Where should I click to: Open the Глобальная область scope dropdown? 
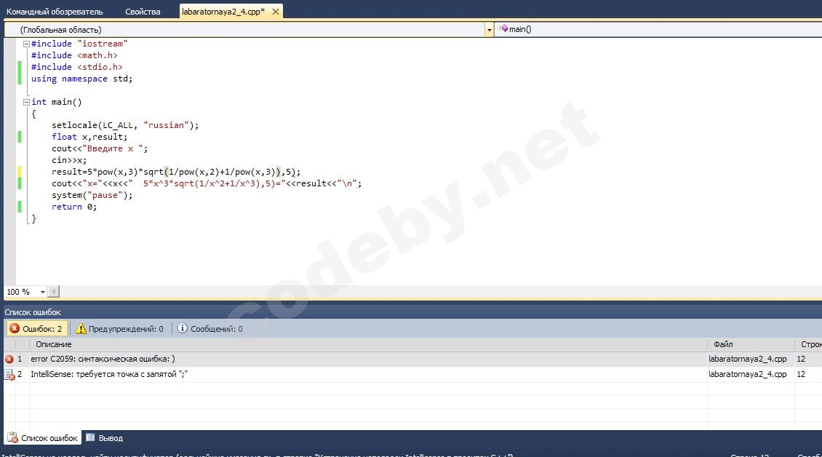(489, 30)
